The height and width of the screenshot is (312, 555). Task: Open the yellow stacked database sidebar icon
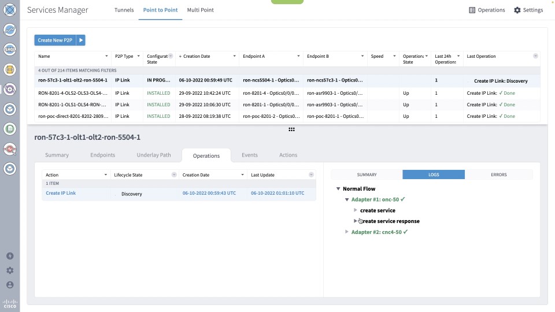click(10, 70)
